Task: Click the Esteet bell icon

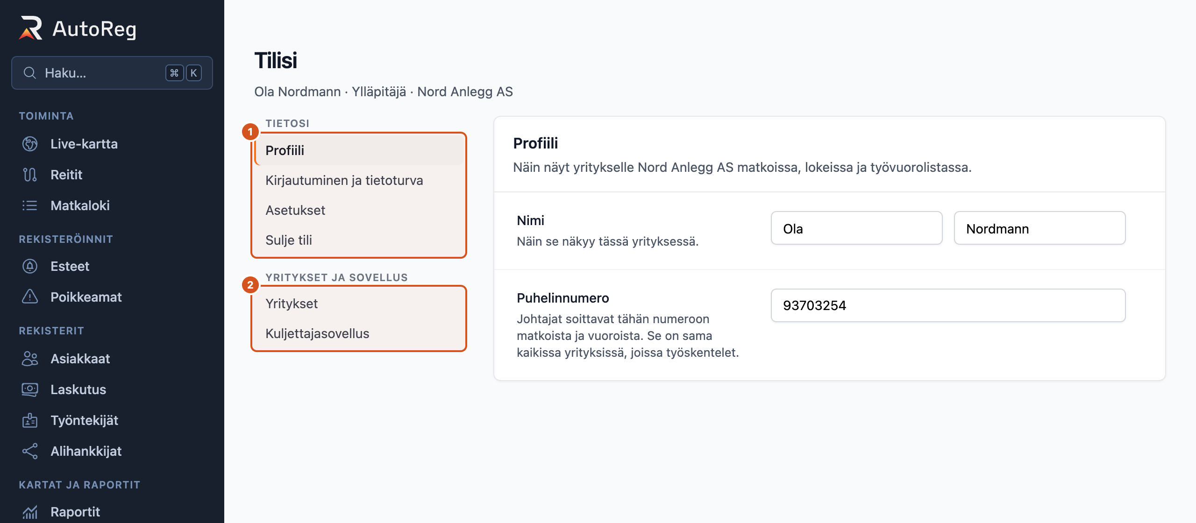Action: pos(30,266)
